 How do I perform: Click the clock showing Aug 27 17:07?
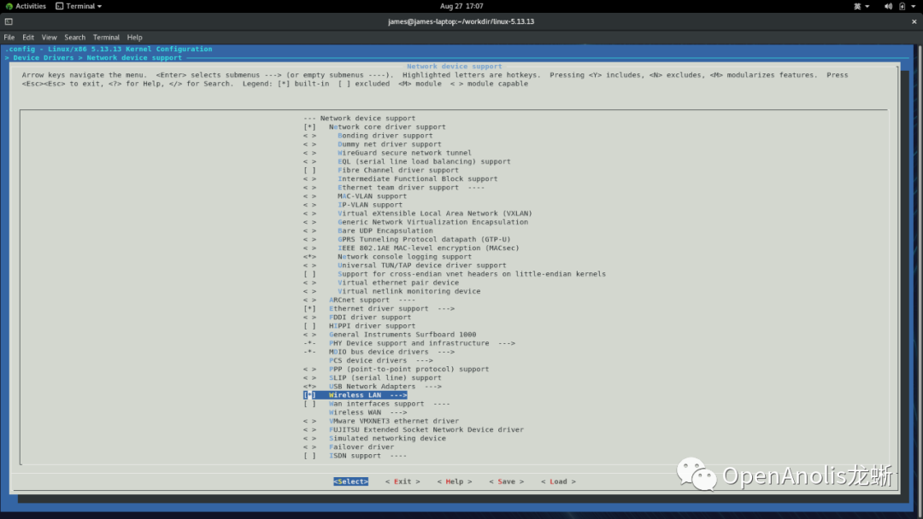click(461, 6)
